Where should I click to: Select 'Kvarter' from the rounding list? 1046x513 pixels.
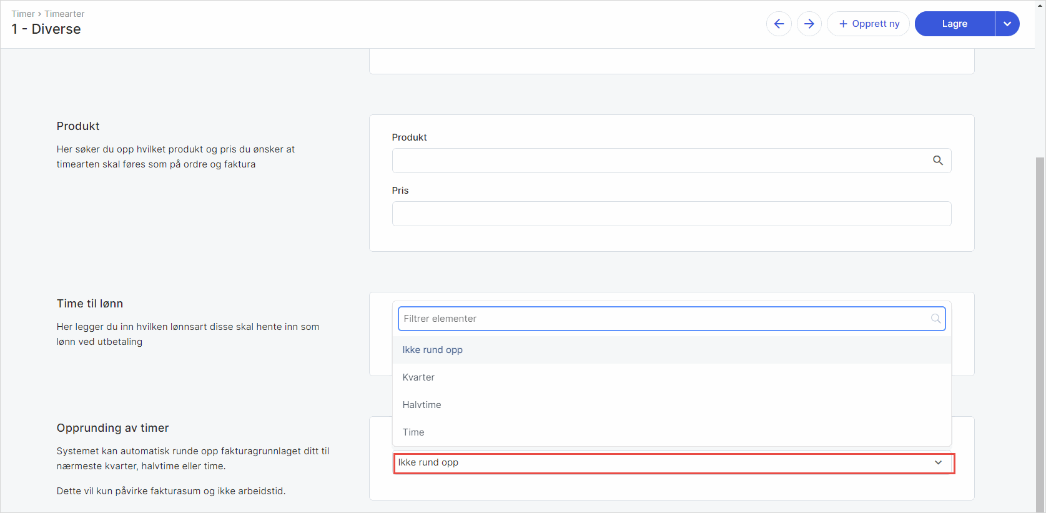(x=418, y=377)
